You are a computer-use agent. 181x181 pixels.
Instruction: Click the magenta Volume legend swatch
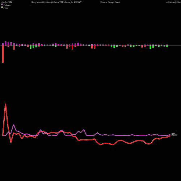(2, 4)
